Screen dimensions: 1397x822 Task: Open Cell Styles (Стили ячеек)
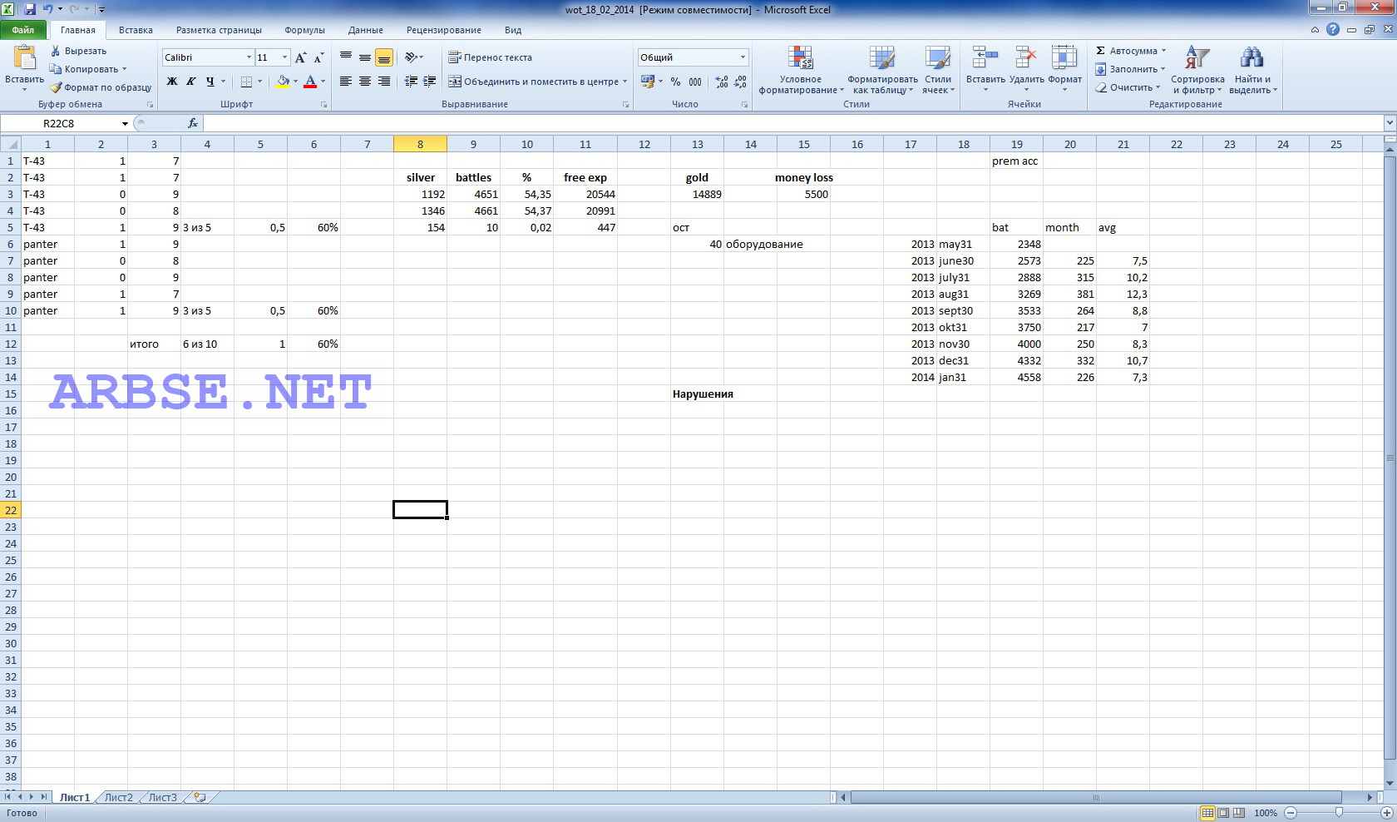(938, 71)
